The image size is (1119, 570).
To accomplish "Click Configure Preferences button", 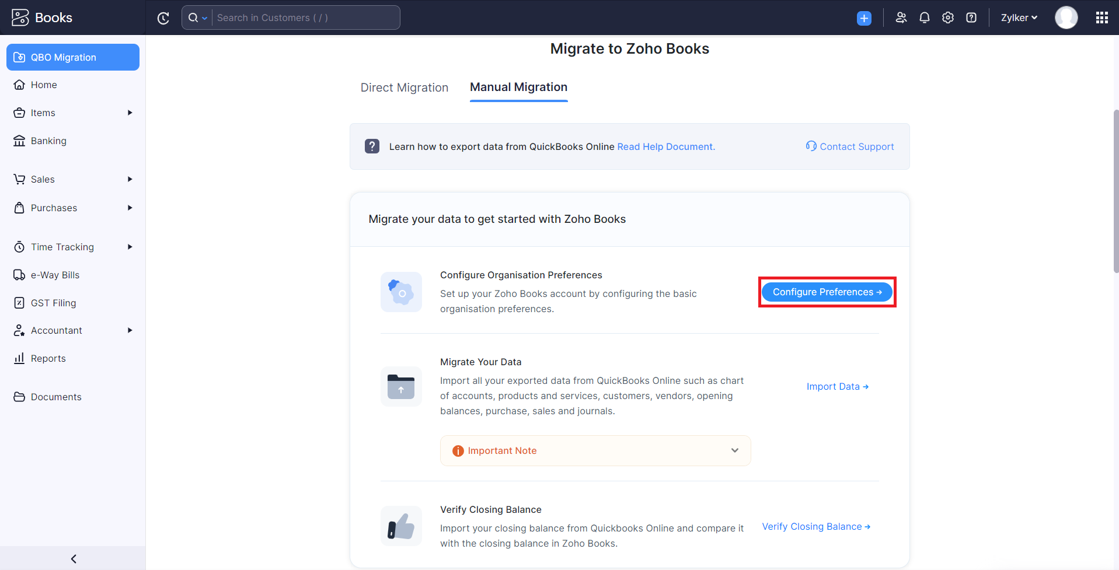I will point(827,292).
